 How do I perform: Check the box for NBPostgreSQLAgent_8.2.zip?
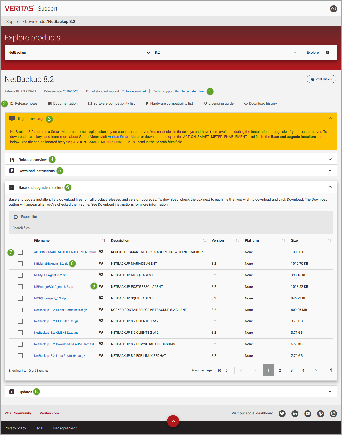20,287
